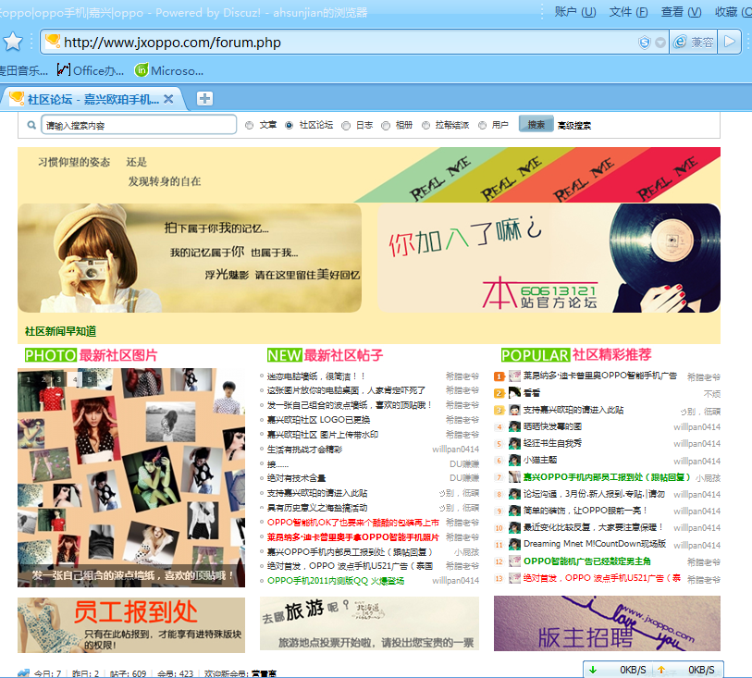Click the avatar beside 支持嘉兴欧珀的请进入此贴 in POPULAR
752x678 pixels.
[514, 410]
